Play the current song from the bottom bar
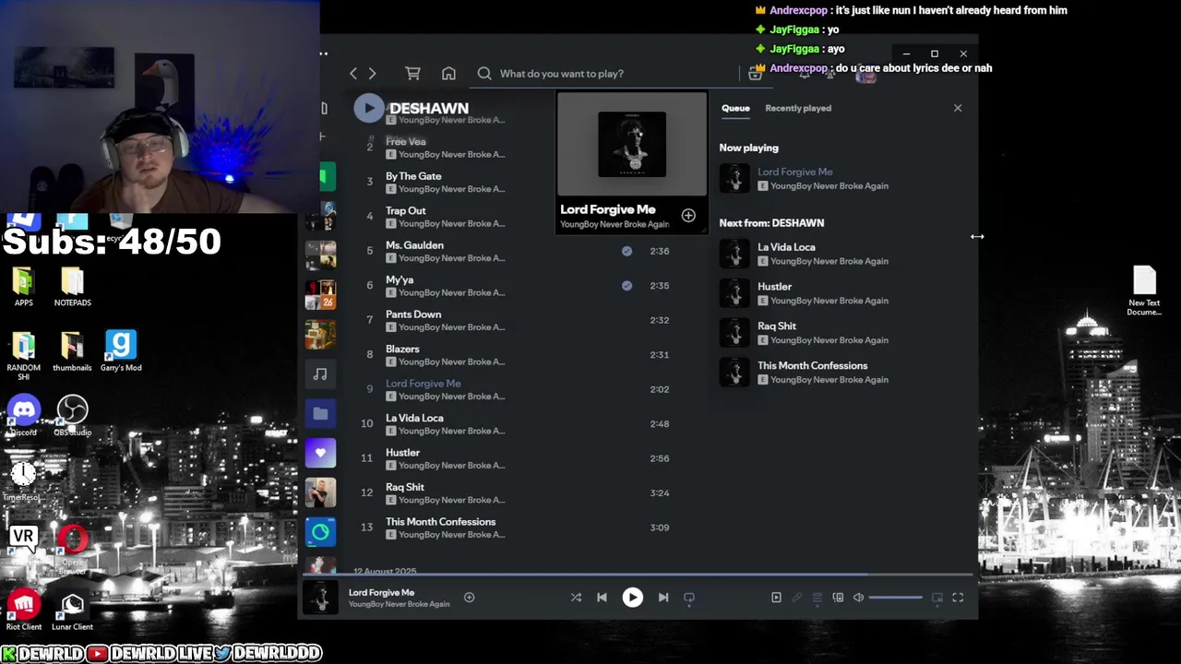Screen dimensions: 1181x664 632,598
